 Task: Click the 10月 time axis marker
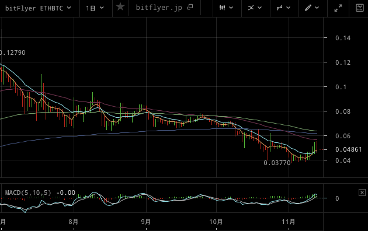[216, 222]
